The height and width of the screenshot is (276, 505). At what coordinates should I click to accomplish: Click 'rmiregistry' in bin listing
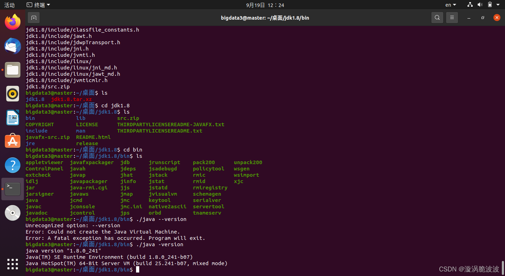[210, 188]
